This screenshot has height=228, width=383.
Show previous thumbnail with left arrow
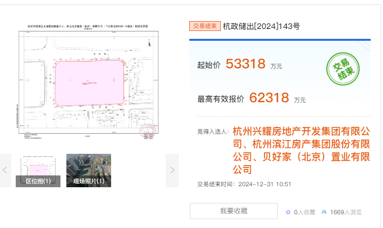(x=5, y=170)
